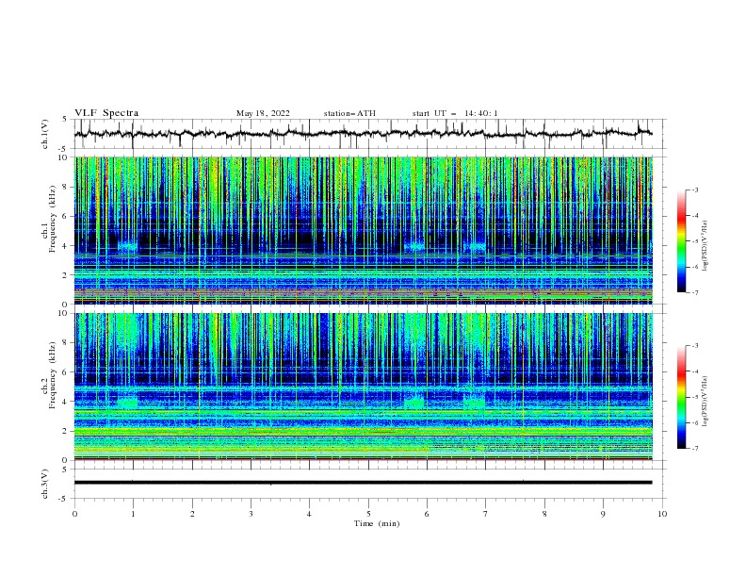Viewport: 746px width, 577px height.
Task: Click the "5" tick on the ch.1(V) axis
Action: point(64,119)
